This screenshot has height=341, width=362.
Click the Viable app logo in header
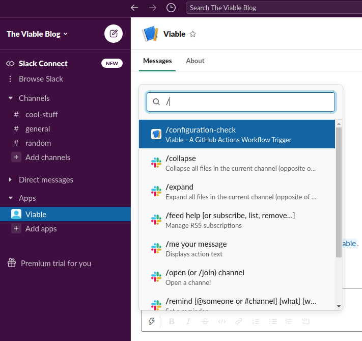point(150,34)
